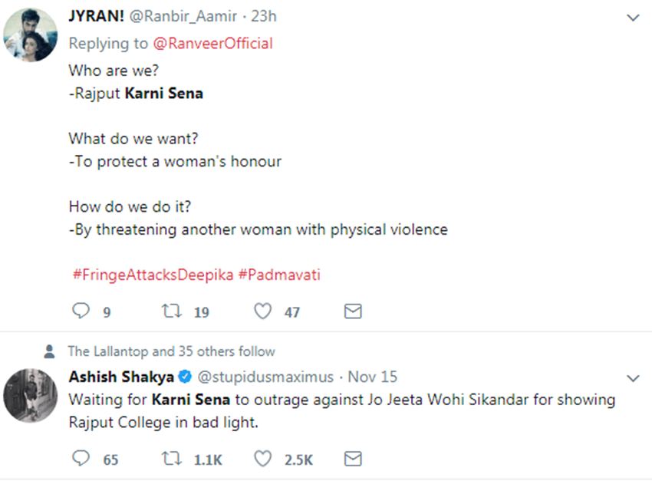Open the #Padmavati hashtag
652x481 pixels.
(278, 275)
